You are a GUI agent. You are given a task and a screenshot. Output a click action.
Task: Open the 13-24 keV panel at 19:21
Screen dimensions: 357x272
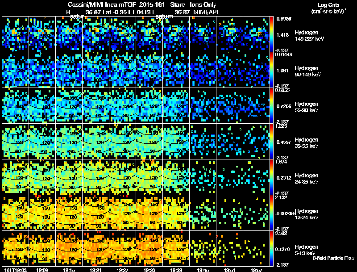click(95, 213)
